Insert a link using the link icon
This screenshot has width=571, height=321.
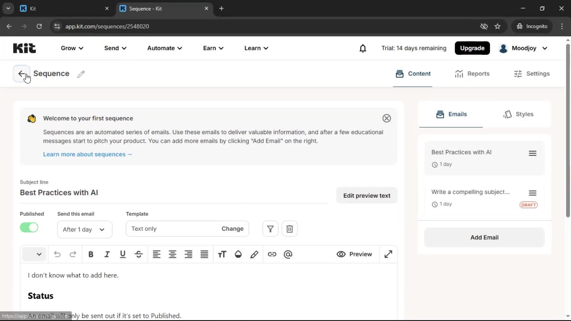(272, 254)
